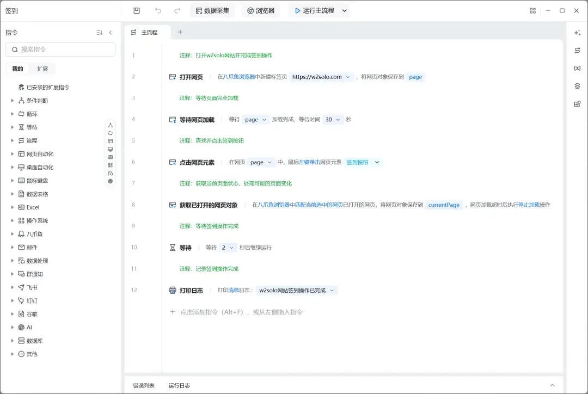Click the 匹配当前选中的网页 link

point(319,205)
